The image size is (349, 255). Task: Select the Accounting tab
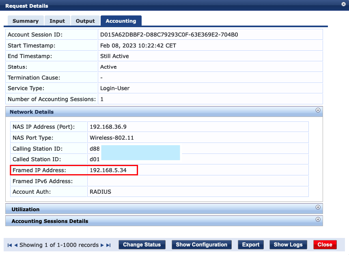pyautogui.click(x=121, y=20)
